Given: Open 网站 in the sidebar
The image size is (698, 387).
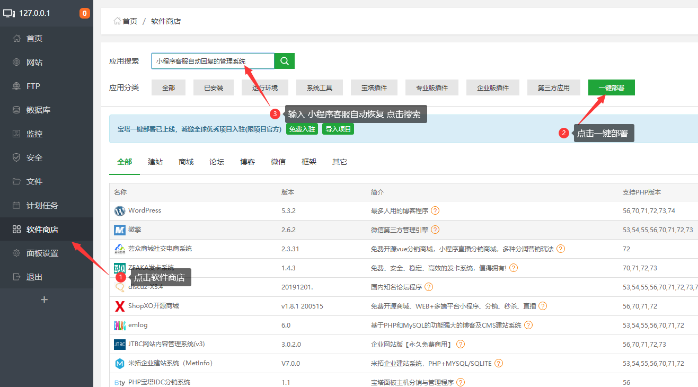Looking at the screenshot, I should [x=47, y=62].
